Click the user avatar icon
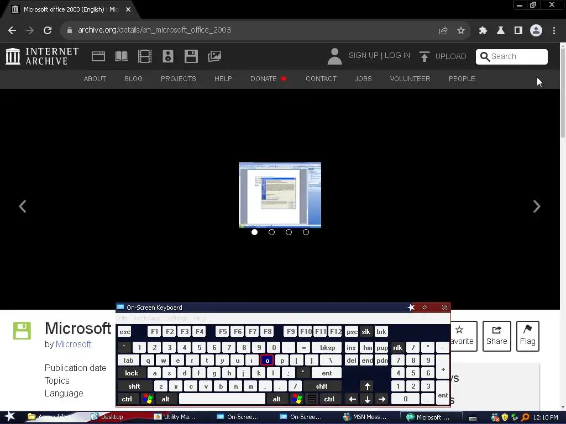The height and width of the screenshot is (424, 566). pos(334,56)
